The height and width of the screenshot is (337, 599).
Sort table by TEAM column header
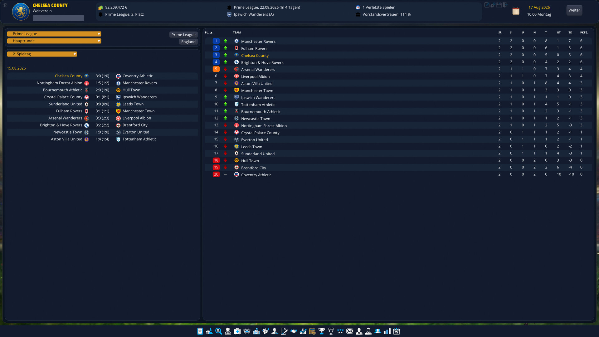tap(237, 32)
